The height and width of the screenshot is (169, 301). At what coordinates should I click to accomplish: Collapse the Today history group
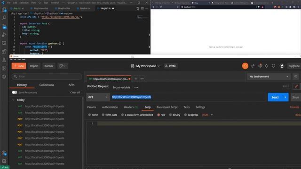13,100
